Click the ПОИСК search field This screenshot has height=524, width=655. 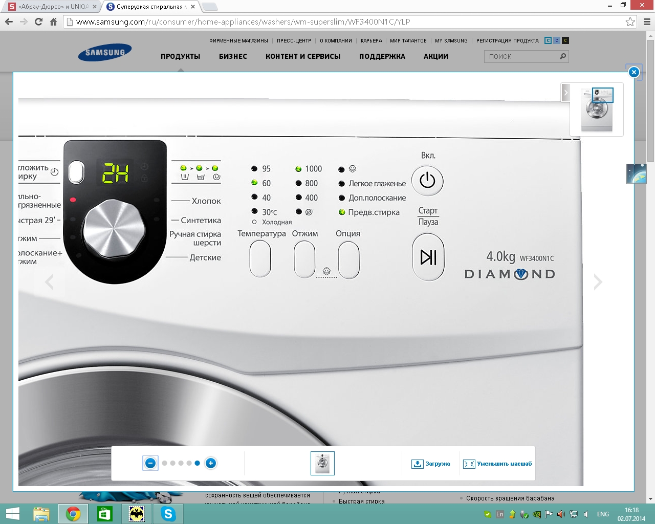coord(522,56)
